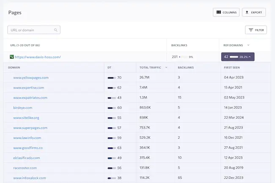Image resolution: width=275 pixels, height=183 pixels.
Task: Click the 65 backlinks count for intoxalock.com
Action: coord(180,178)
